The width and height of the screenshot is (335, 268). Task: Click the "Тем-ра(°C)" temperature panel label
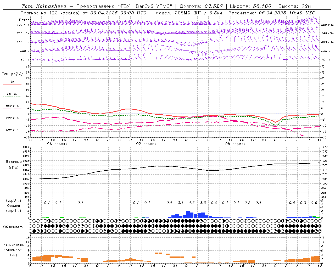tap(12, 74)
